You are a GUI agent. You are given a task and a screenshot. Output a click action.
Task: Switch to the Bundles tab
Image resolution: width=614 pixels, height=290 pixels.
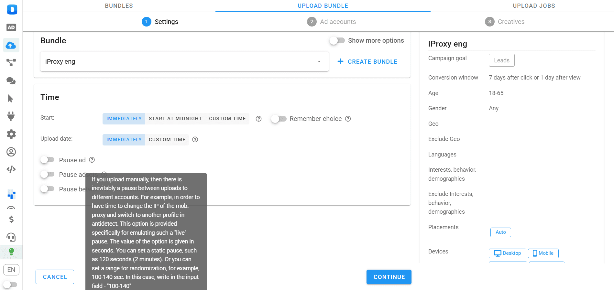pos(119,6)
